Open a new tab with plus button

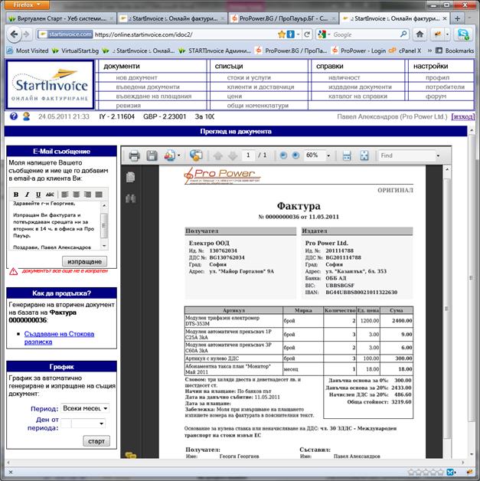pos(457,18)
